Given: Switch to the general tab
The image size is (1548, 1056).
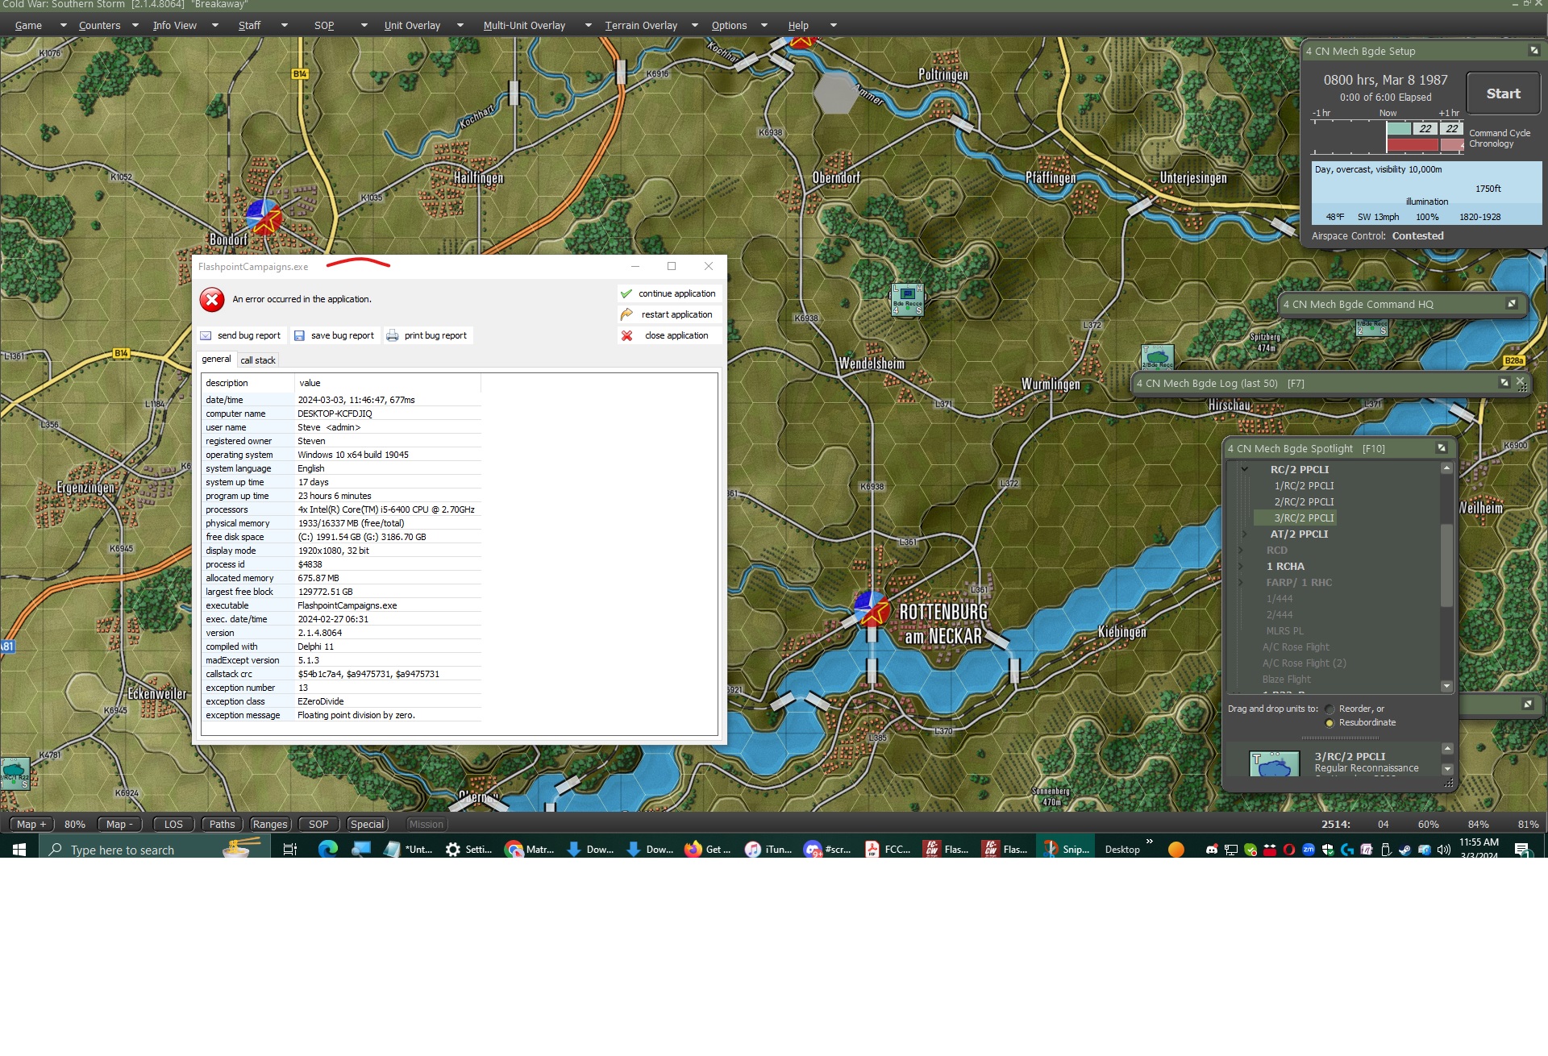Looking at the screenshot, I should coord(216,360).
